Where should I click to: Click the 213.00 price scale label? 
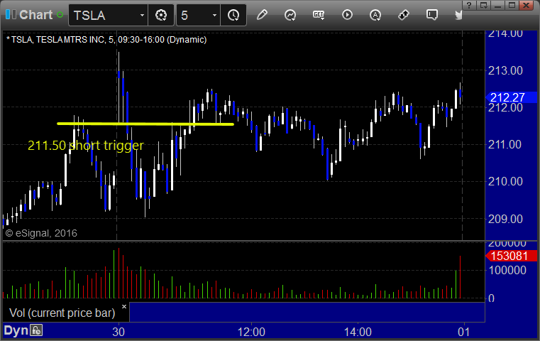(x=505, y=70)
